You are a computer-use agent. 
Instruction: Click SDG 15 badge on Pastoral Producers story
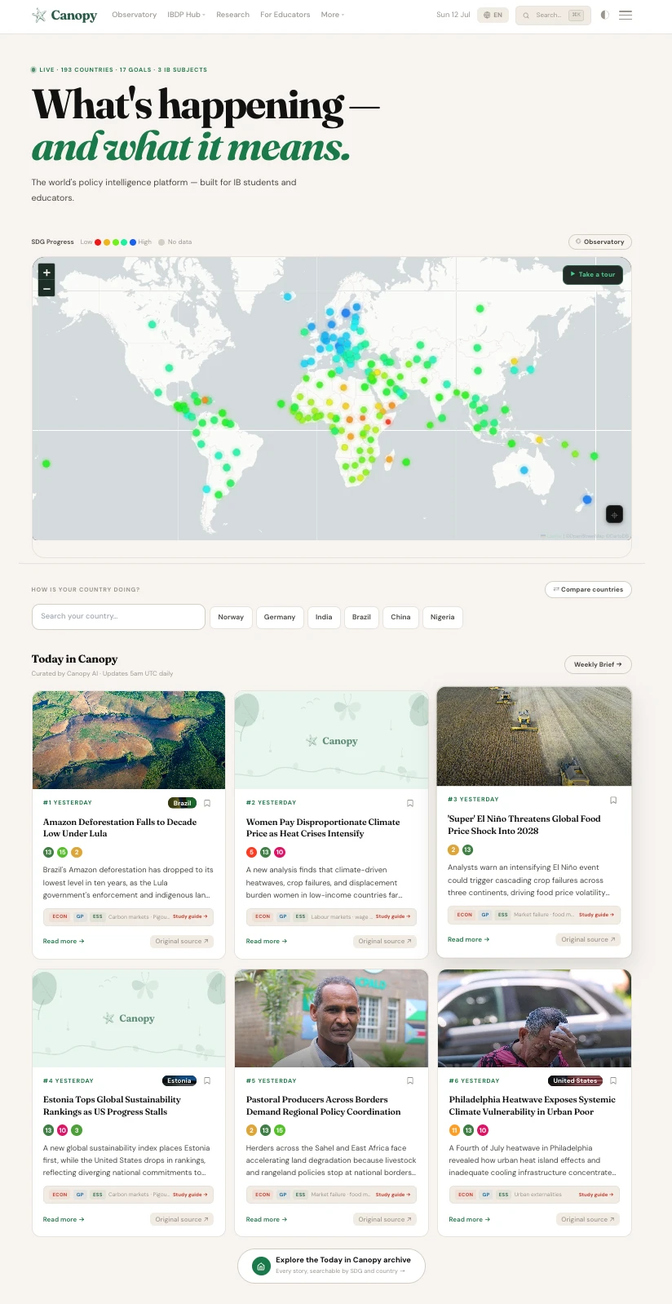point(280,1130)
